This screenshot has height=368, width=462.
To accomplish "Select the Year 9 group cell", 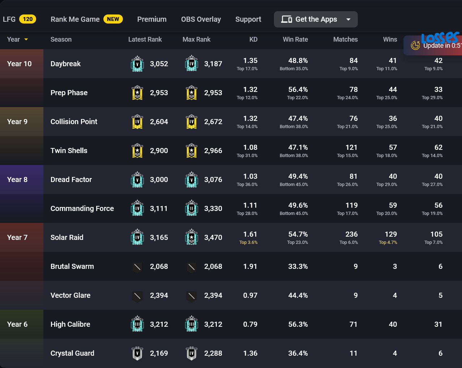I will (x=22, y=122).
